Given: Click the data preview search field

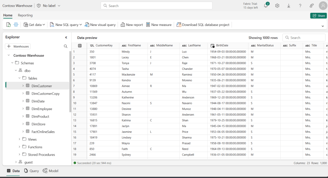Looking at the screenshot, I should [x=306, y=37].
